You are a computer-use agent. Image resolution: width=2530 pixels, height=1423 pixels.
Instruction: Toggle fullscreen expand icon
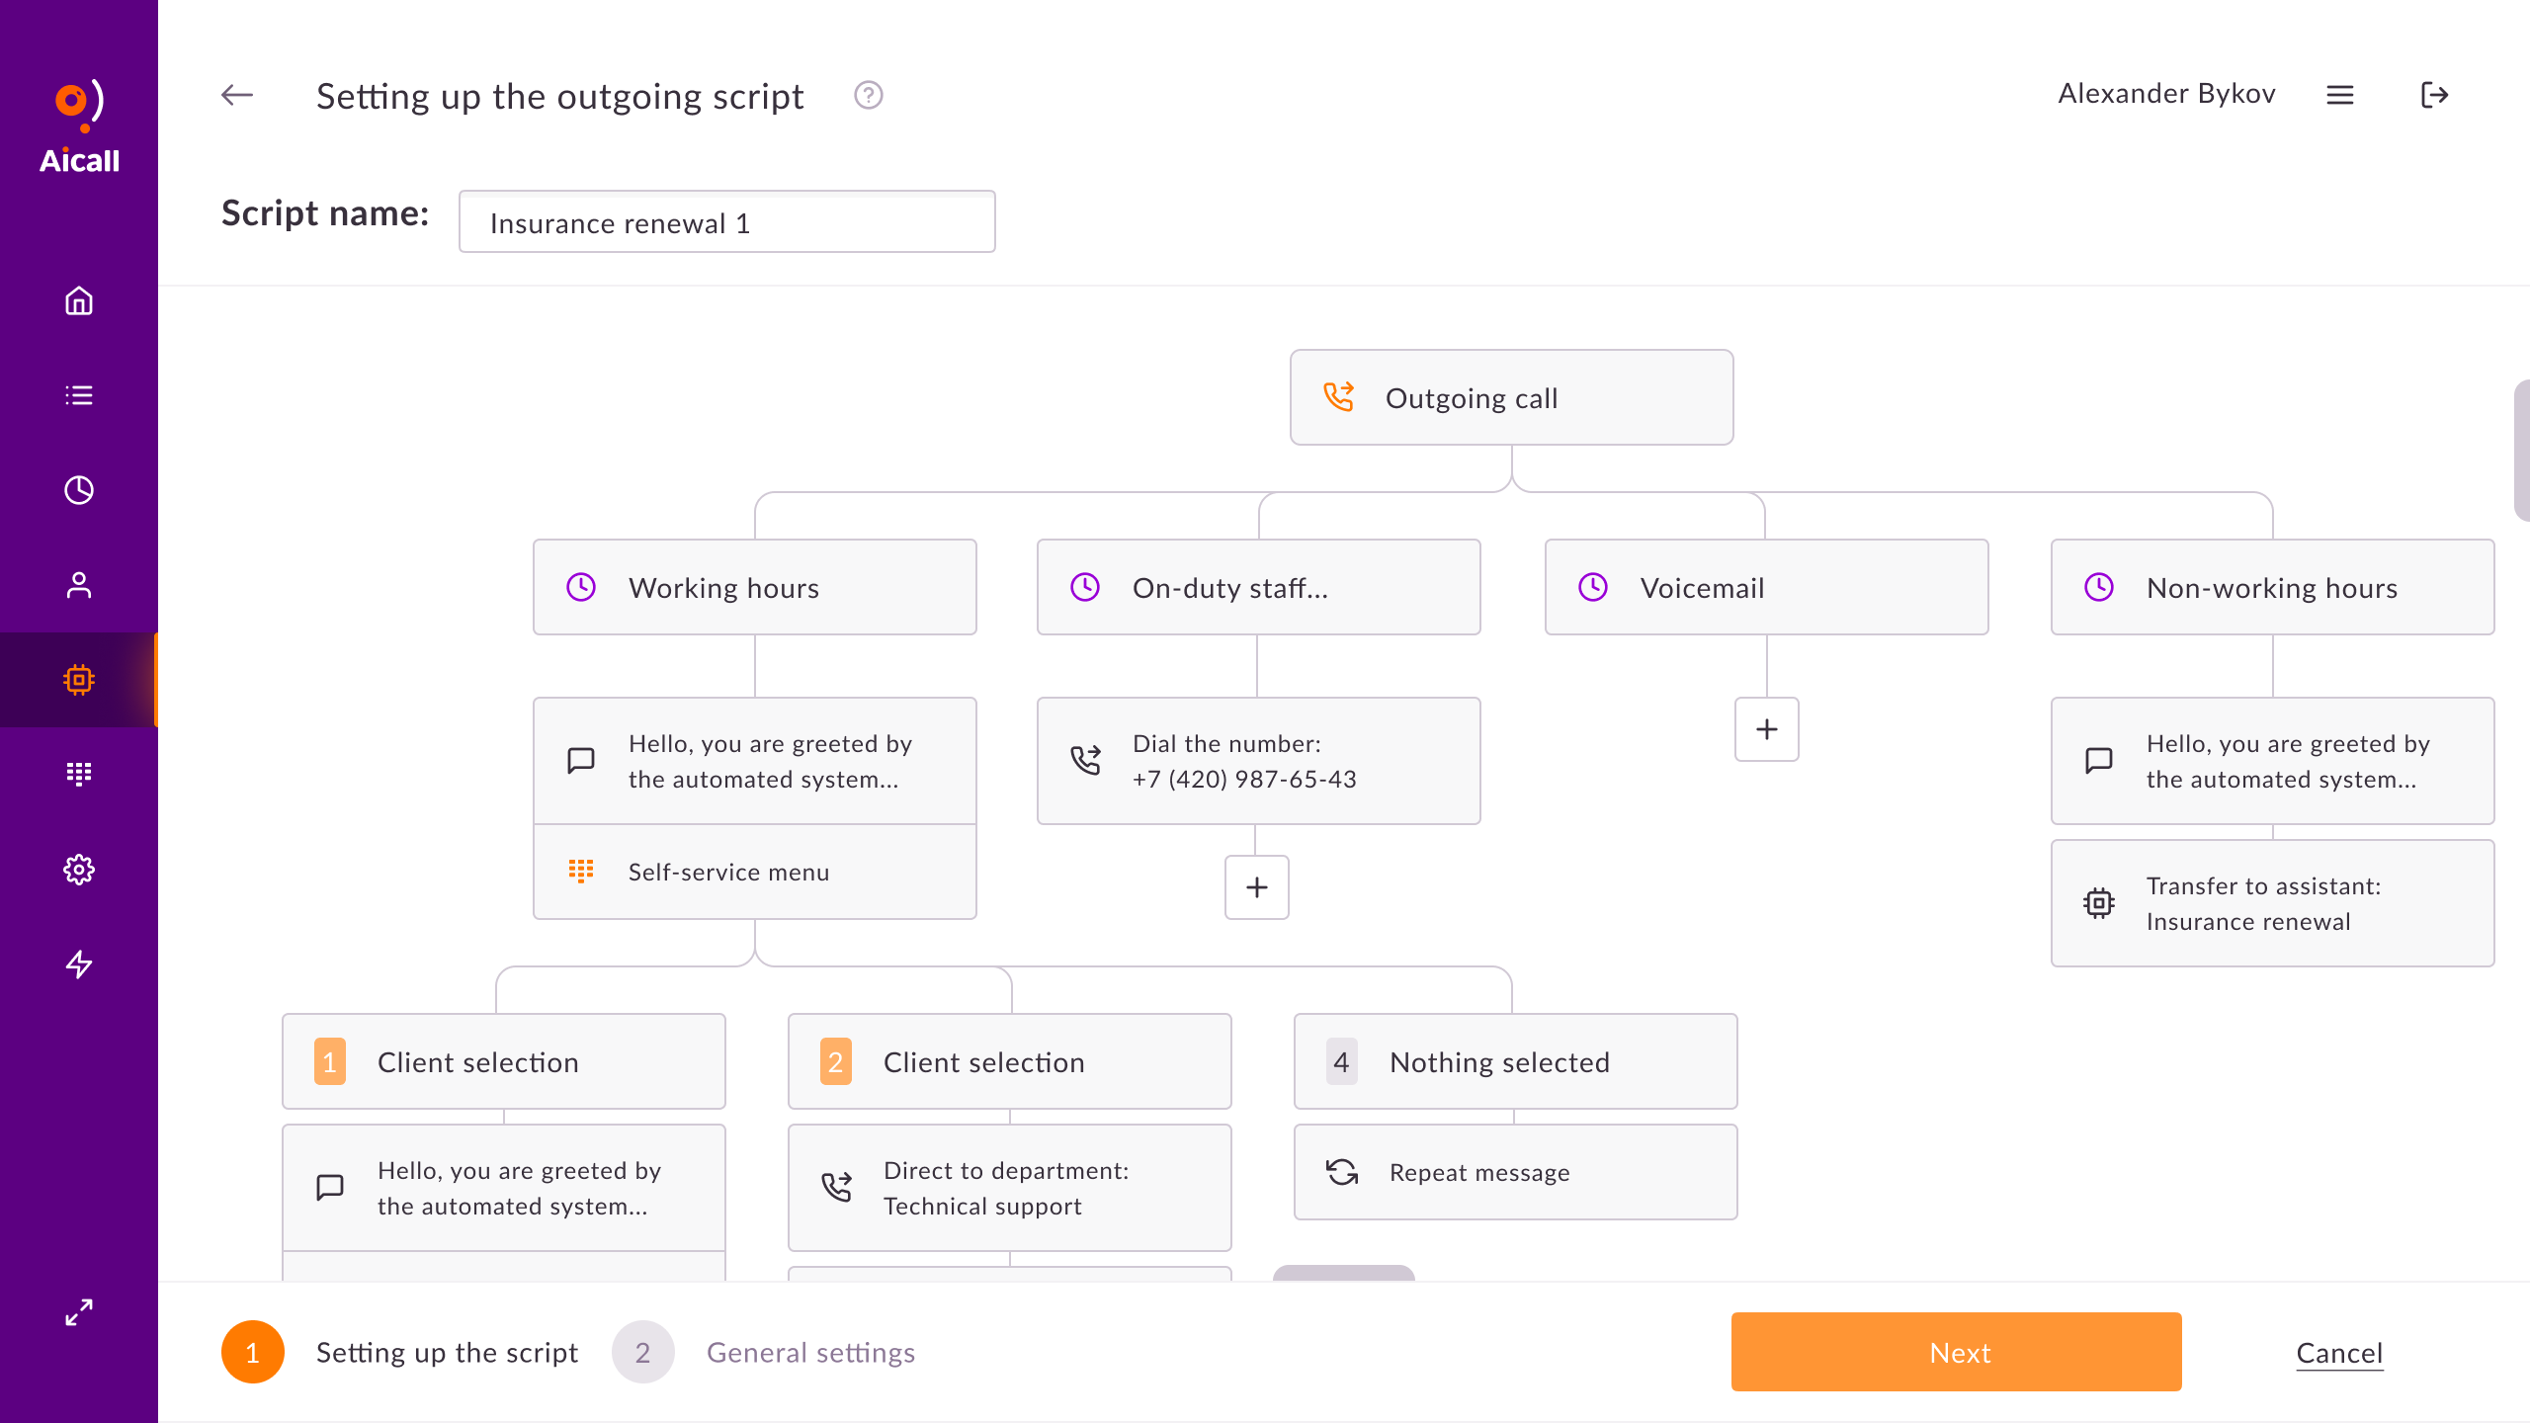[79, 1312]
